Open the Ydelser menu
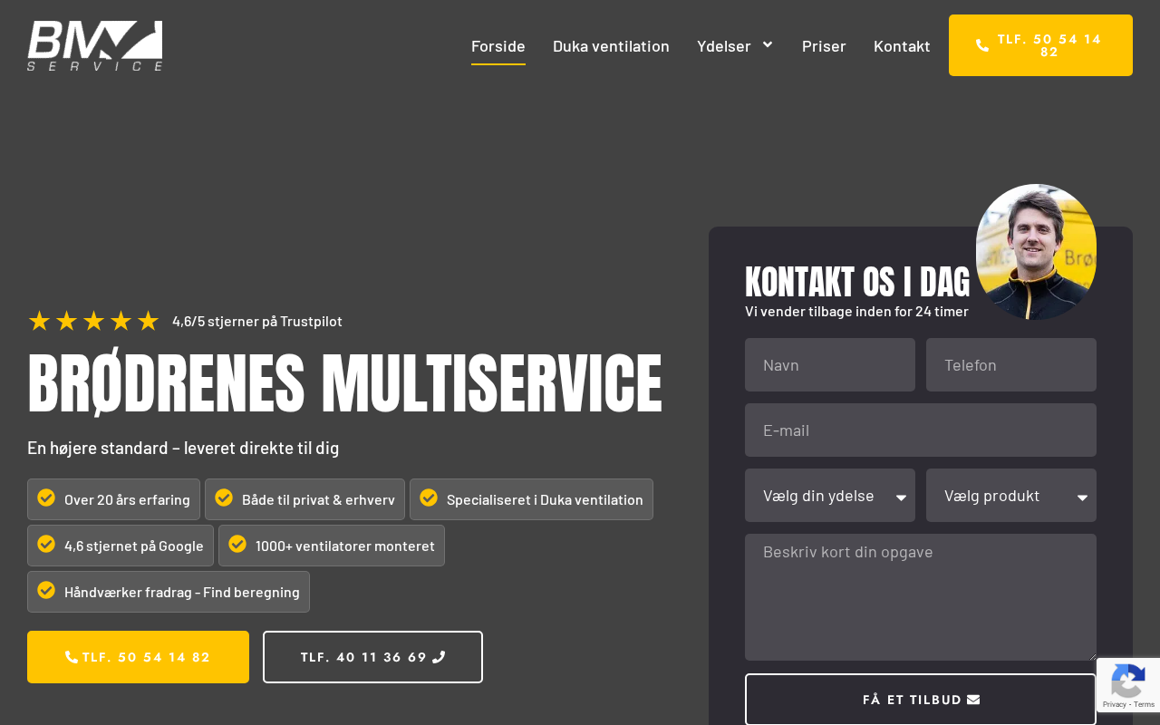This screenshot has height=725, width=1160. (735, 45)
